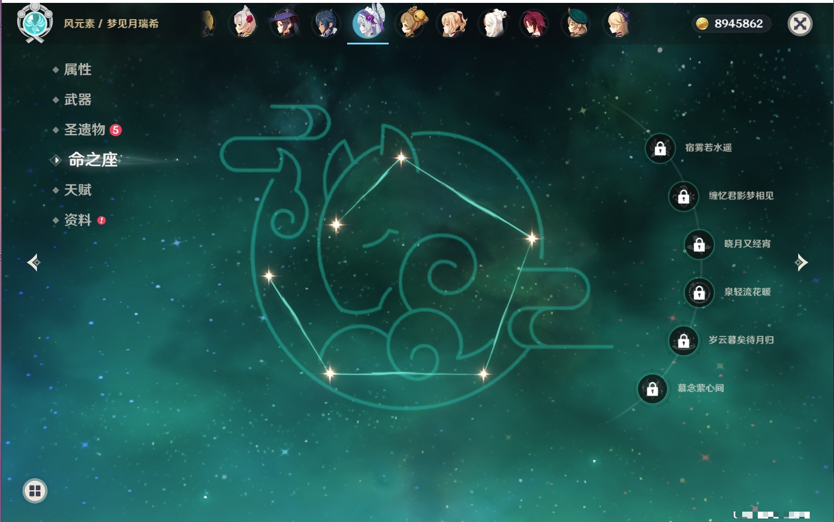Select Fischl's blonde portrait with purple ribbon
This screenshot has height=522, width=834.
[617, 24]
